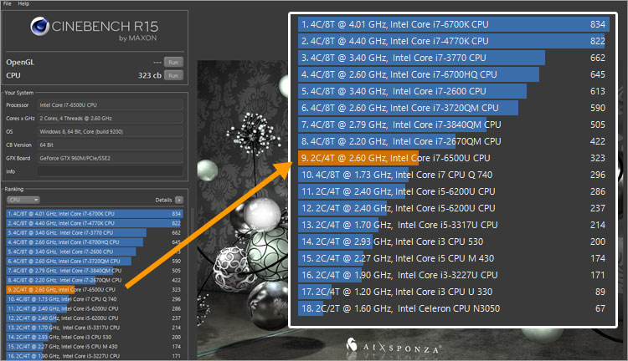Select ranking row 4 Intel Core i7-6700HQ
The image size is (628, 361).
click(95, 242)
